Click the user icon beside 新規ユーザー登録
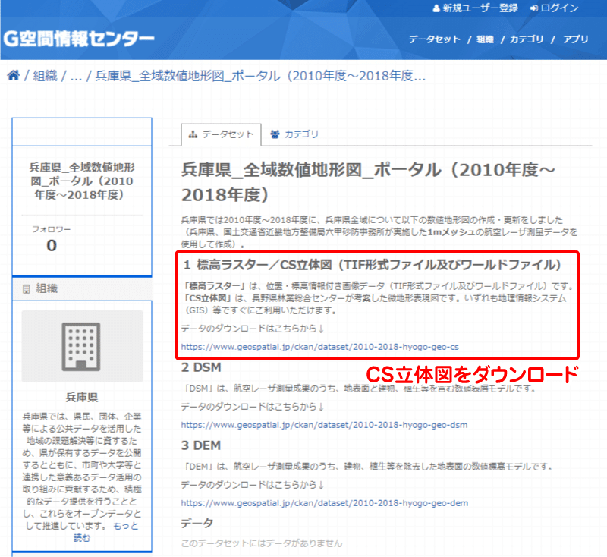This screenshot has height=557, width=607. (436, 8)
